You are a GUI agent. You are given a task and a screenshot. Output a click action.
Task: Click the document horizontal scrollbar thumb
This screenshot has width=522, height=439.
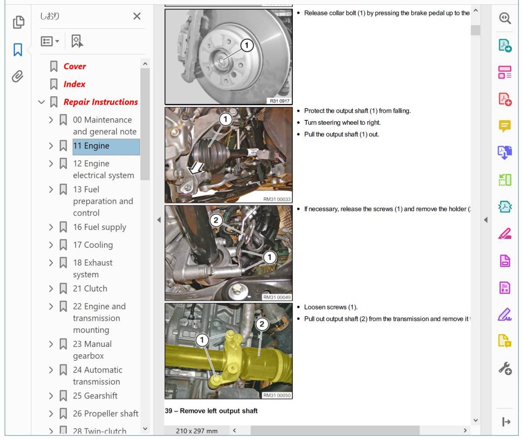[335, 430]
